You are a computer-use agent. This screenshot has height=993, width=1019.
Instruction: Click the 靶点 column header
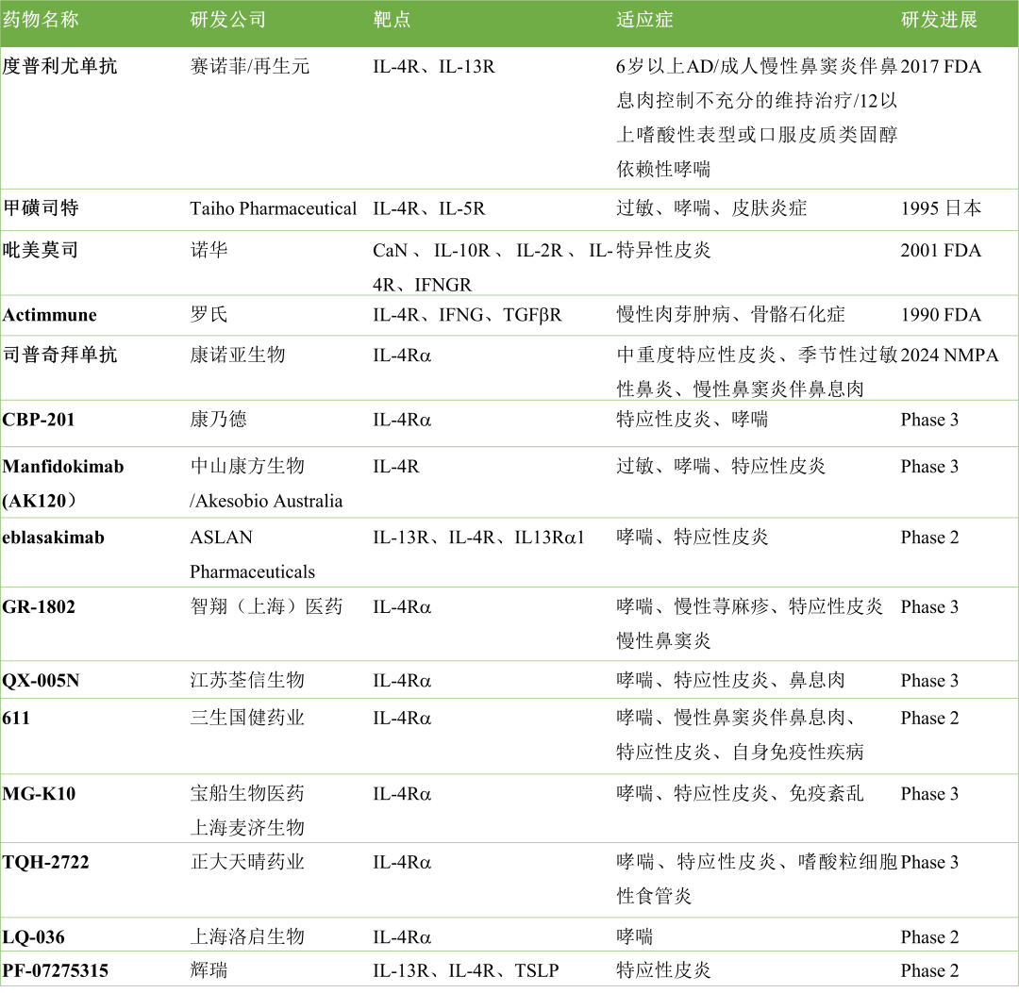coord(392,20)
